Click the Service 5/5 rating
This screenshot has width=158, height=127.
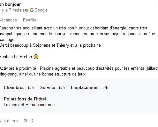[x=52, y=88]
